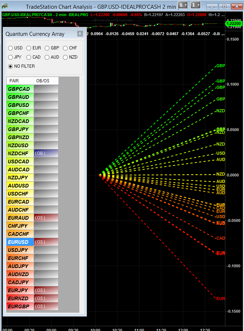The width and height of the screenshot is (244, 331).
Task: Click the TradeStation app icon in title bar
Action: coord(4,6)
